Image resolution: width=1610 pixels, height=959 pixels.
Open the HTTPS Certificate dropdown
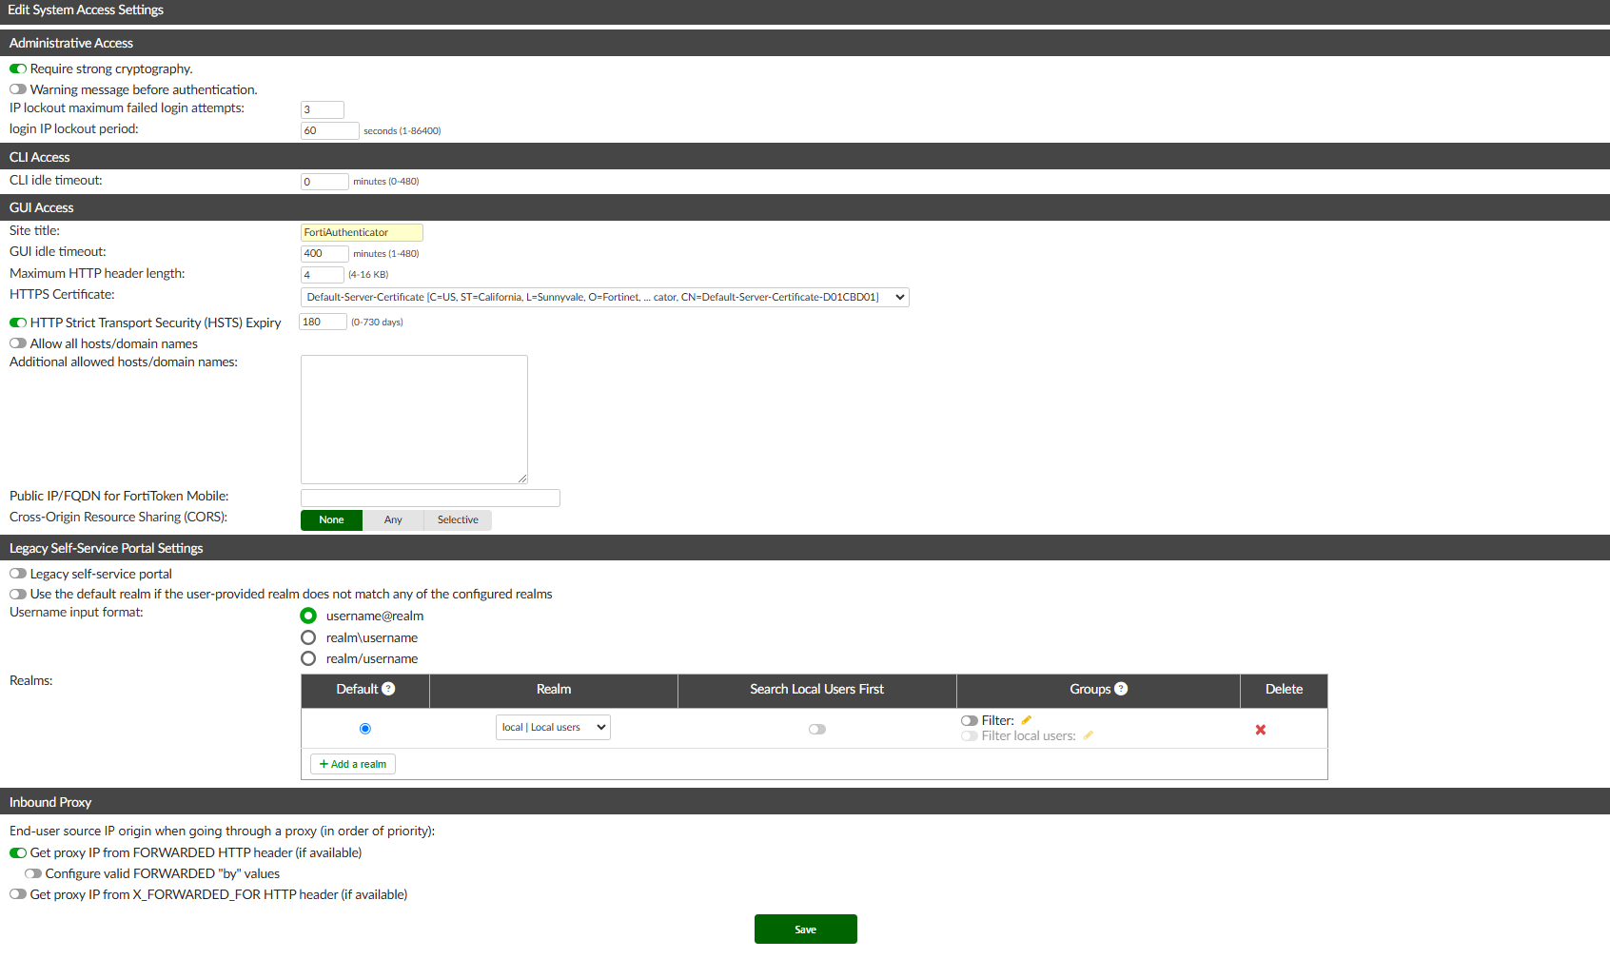point(605,297)
